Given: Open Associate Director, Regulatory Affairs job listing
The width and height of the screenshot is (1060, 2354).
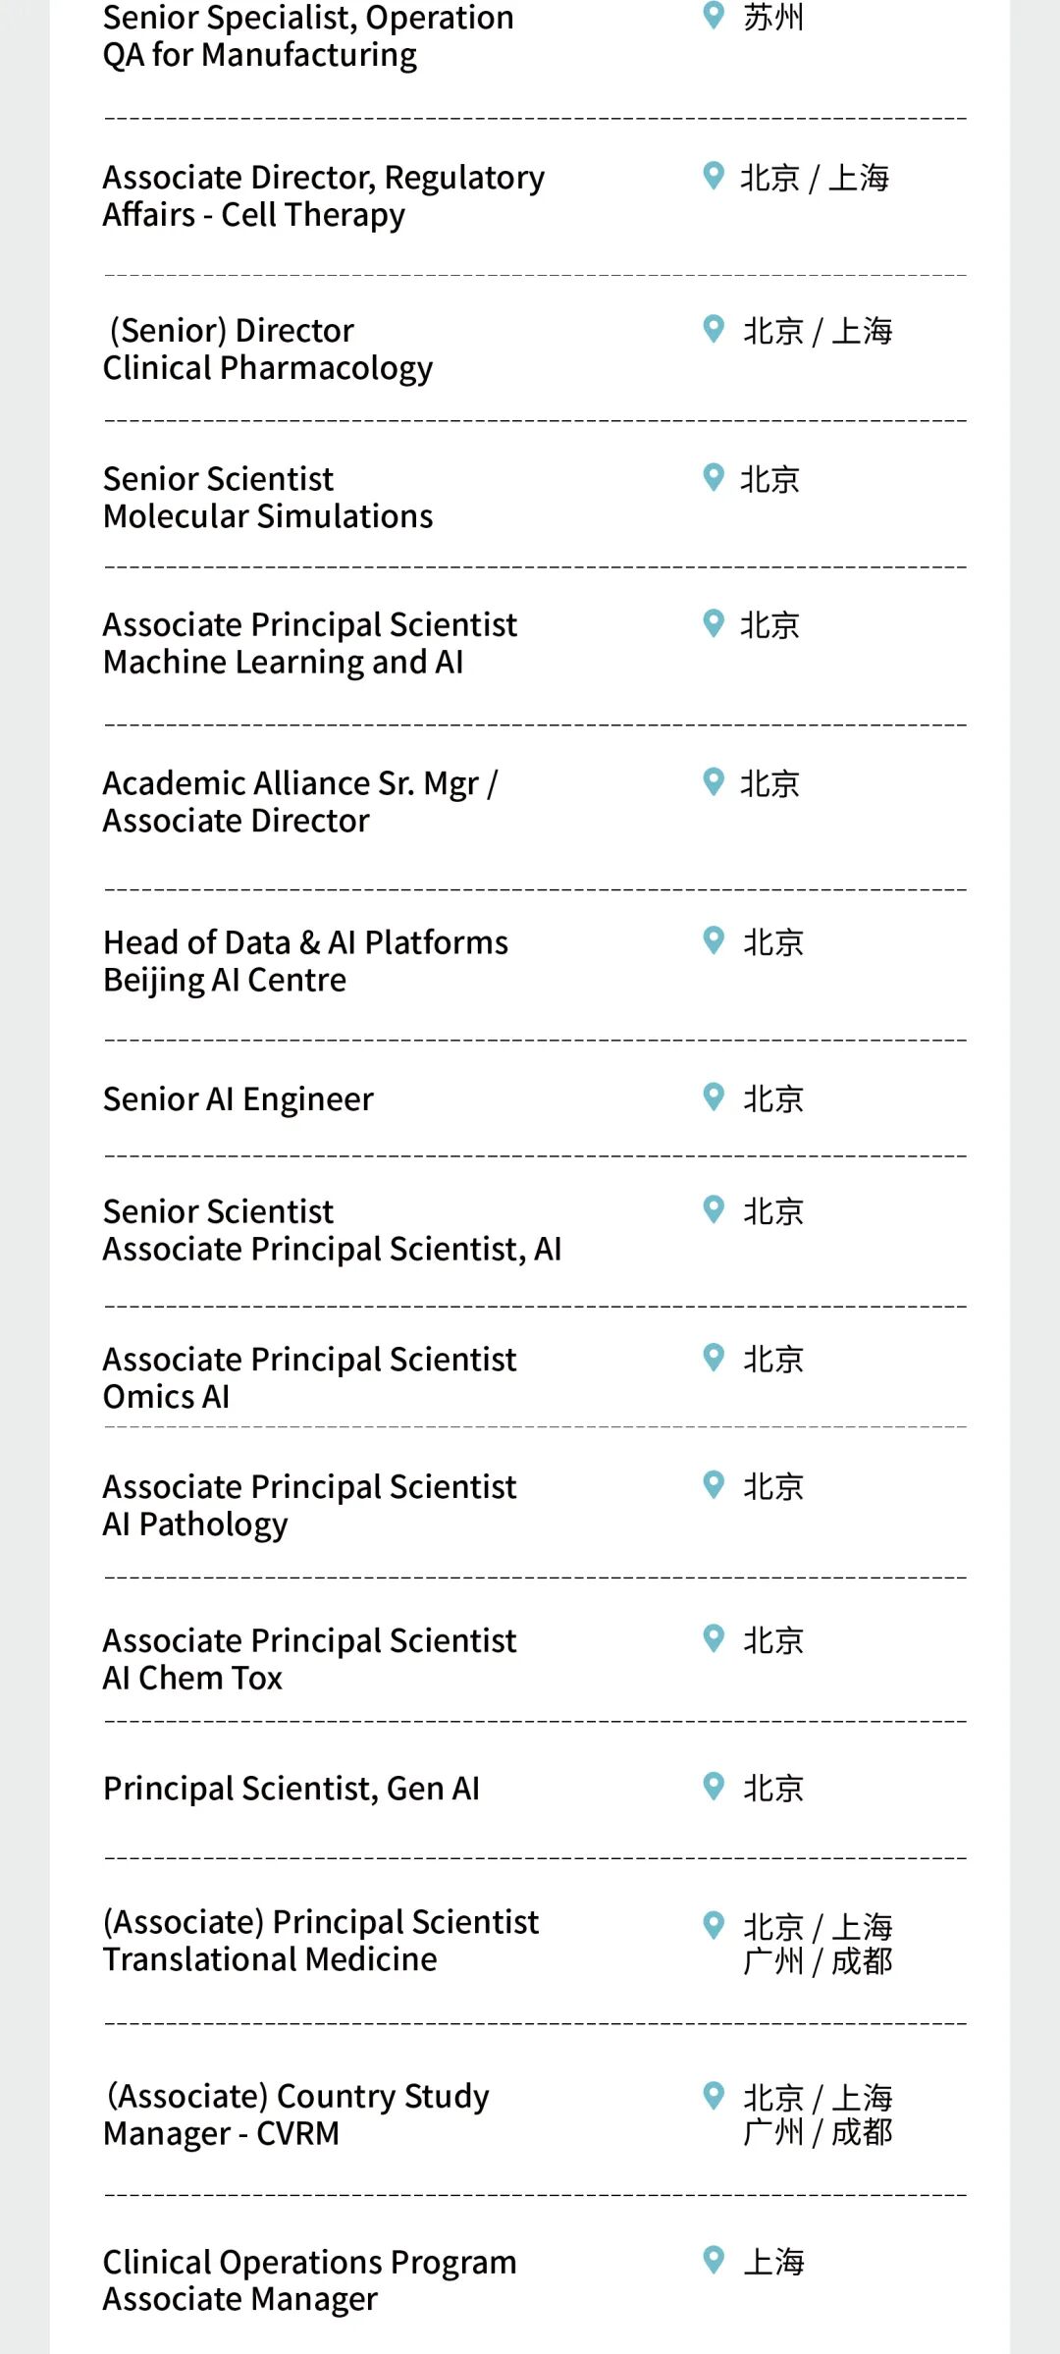Looking at the screenshot, I should click(324, 196).
